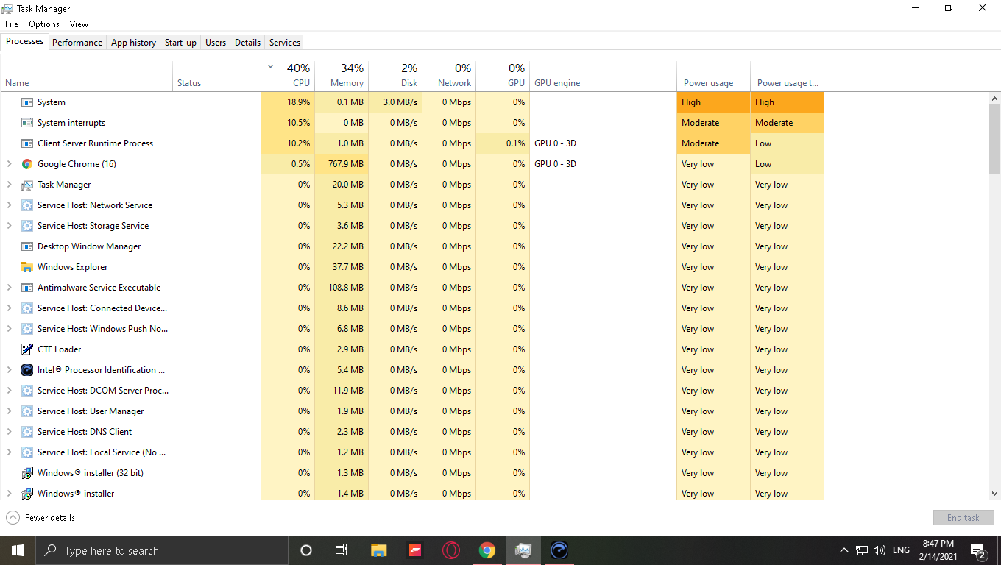Image resolution: width=1001 pixels, height=565 pixels.
Task: Open the View menu
Action: [x=79, y=24]
